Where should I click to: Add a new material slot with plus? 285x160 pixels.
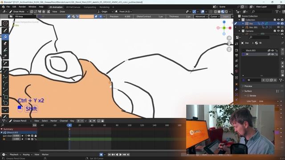pyautogui.click(x=282, y=49)
